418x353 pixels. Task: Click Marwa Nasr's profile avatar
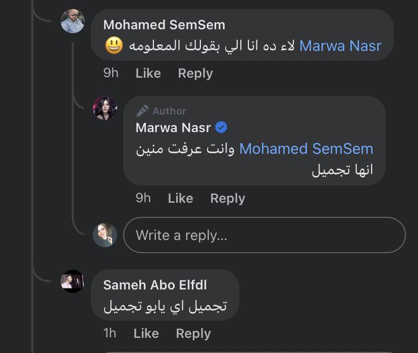pyautogui.click(x=105, y=108)
